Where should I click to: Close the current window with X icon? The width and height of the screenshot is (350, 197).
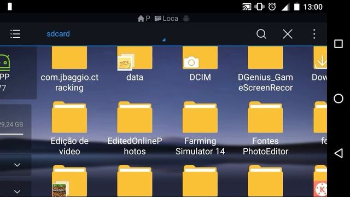point(288,34)
